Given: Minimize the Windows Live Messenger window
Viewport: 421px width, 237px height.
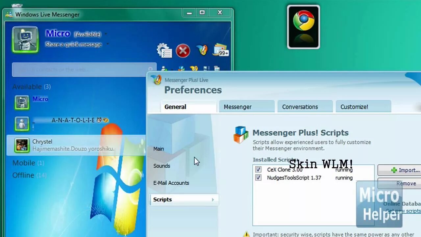Looking at the screenshot, I should coord(189,13).
